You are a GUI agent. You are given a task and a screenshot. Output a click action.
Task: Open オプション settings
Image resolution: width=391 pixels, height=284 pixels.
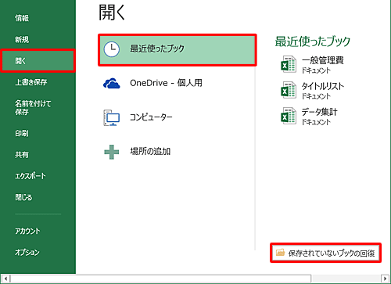[x=27, y=252]
